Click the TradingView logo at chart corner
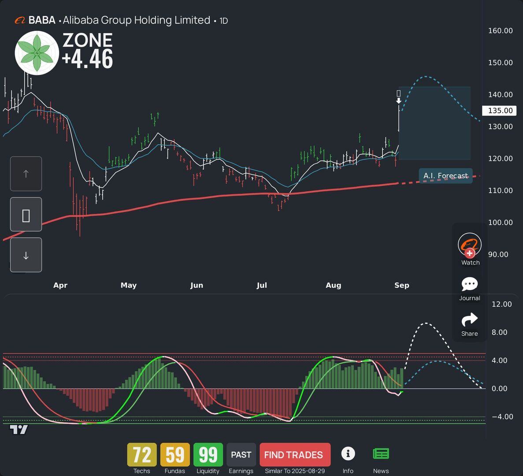523x476 pixels. point(19,430)
